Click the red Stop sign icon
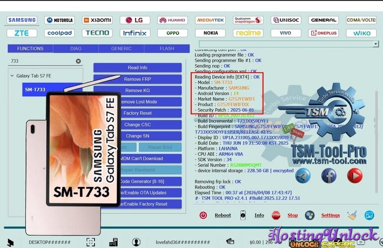The image size is (383, 248). coord(276,215)
